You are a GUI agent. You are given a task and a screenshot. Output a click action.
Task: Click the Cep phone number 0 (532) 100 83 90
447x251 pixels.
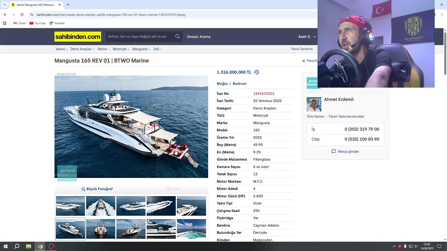click(x=362, y=139)
